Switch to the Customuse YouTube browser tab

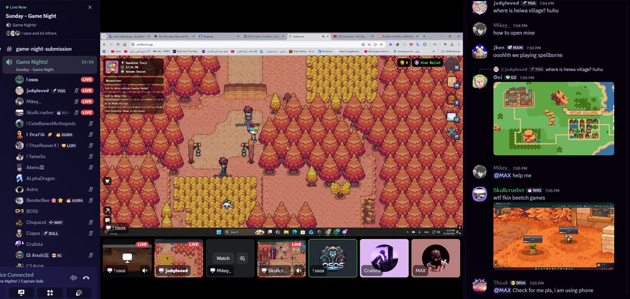point(352,37)
